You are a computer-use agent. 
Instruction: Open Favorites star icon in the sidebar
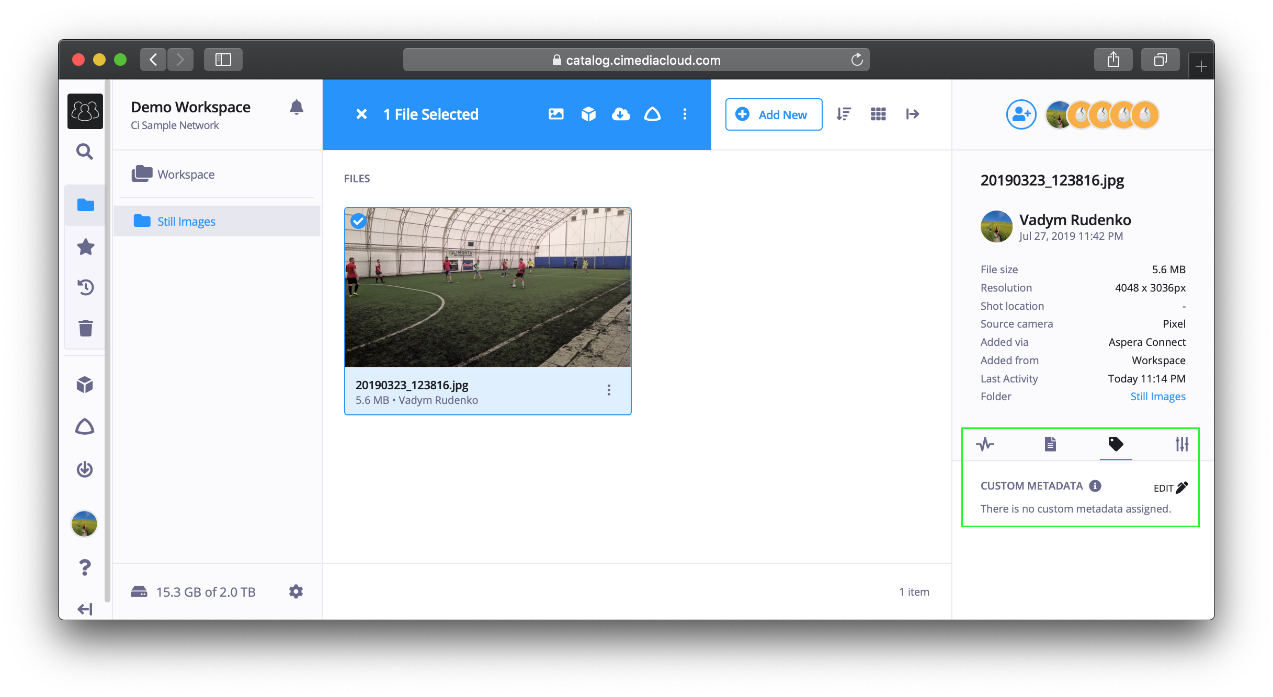pyautogui.click(x=85, y=247)
